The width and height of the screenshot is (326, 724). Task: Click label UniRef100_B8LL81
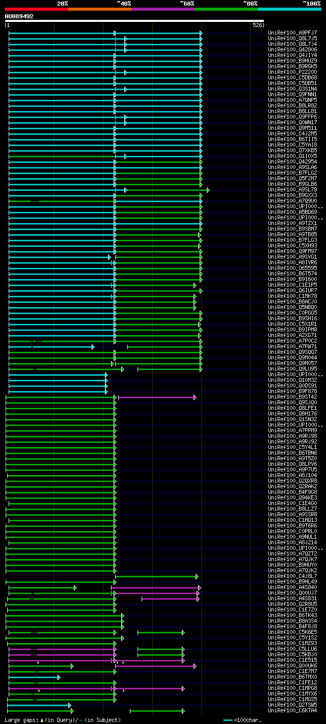(x=293, y=112)
